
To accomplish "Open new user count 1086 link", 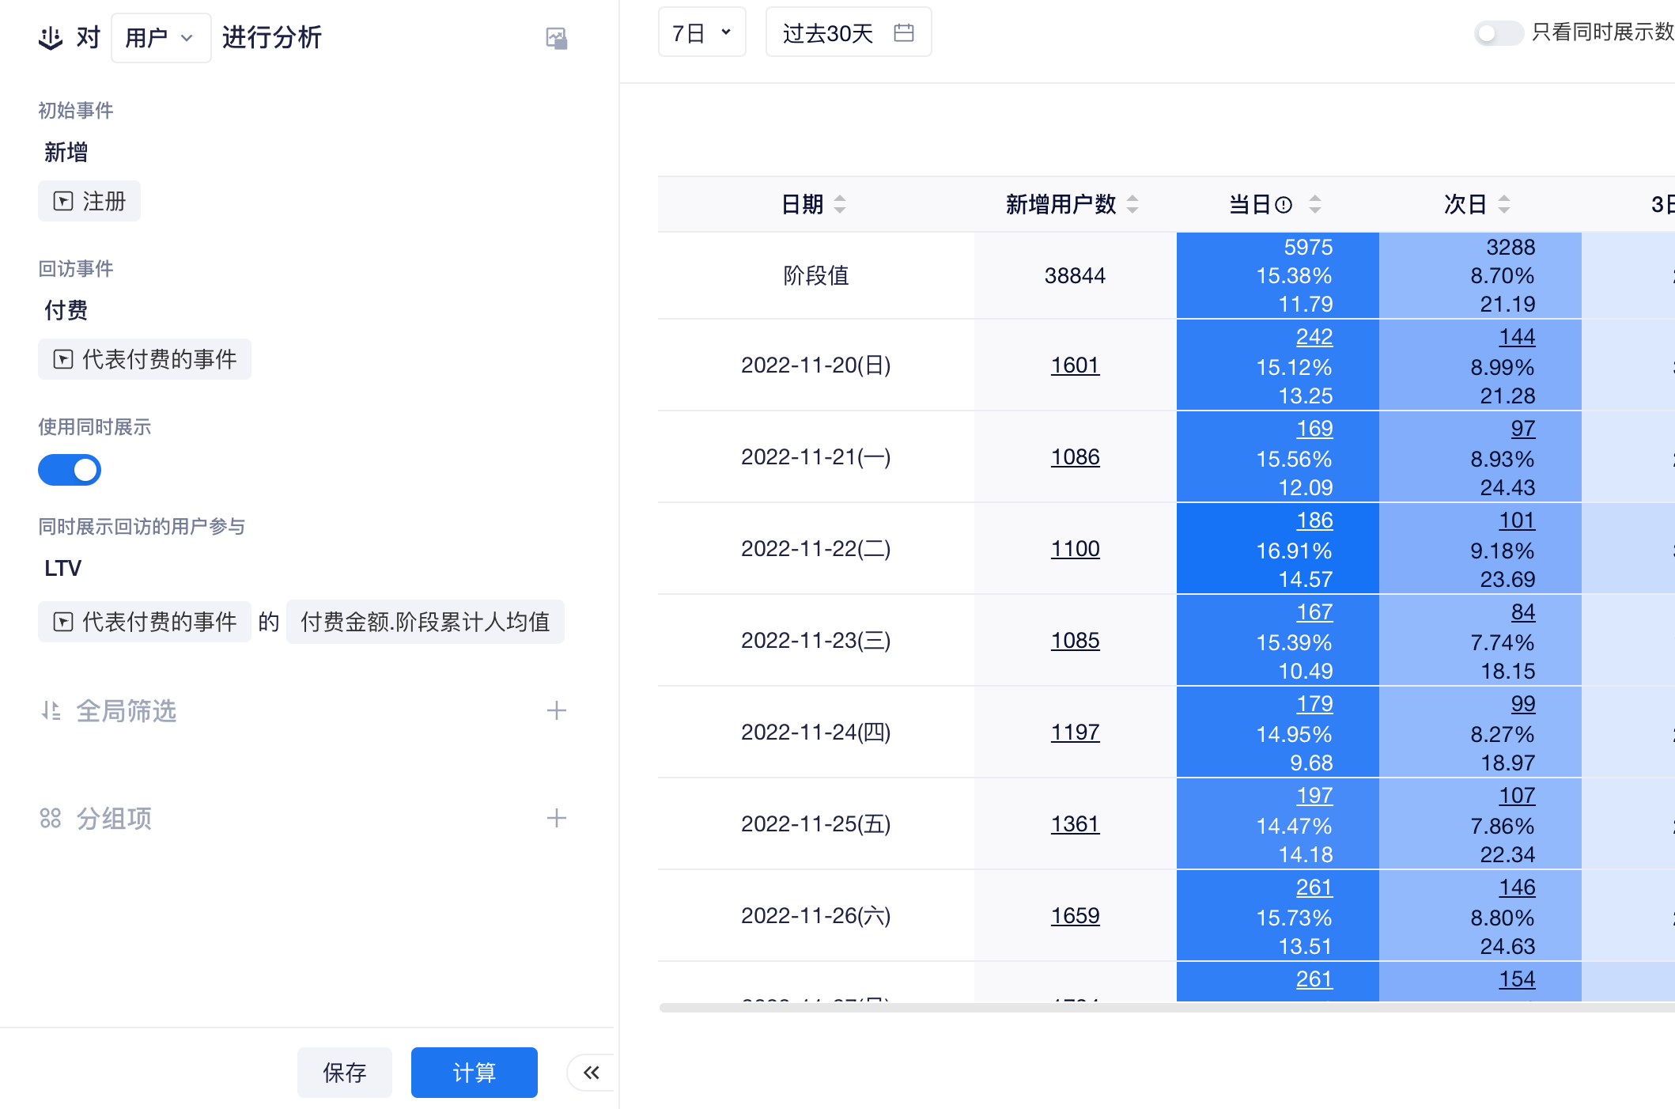I will [x=1075, y=457].
